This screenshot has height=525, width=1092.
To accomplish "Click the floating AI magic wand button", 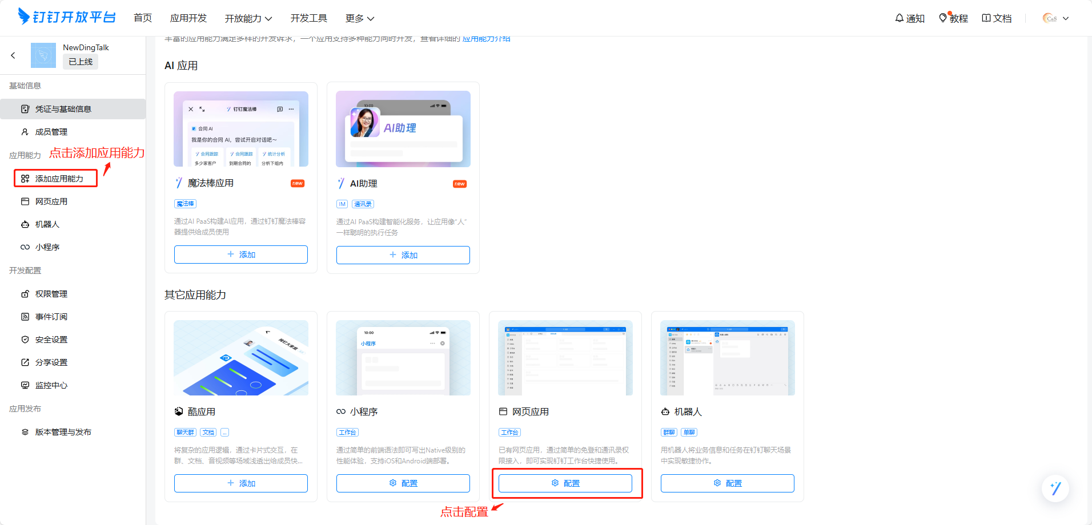I will tap(1055, 488).
